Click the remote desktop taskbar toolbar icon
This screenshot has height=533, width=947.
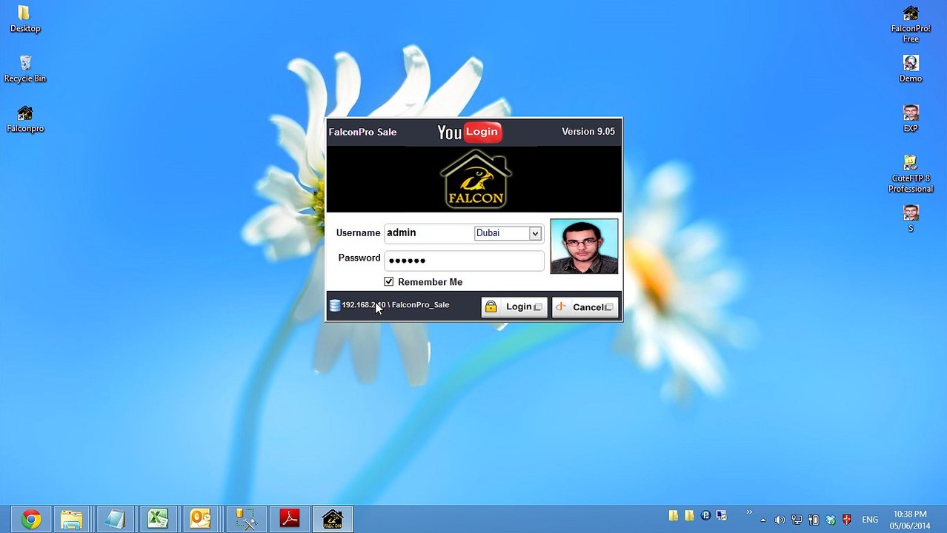click(722, 515)
